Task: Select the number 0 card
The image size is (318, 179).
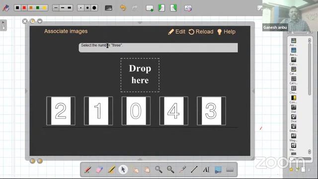Action: pos(136,111)
